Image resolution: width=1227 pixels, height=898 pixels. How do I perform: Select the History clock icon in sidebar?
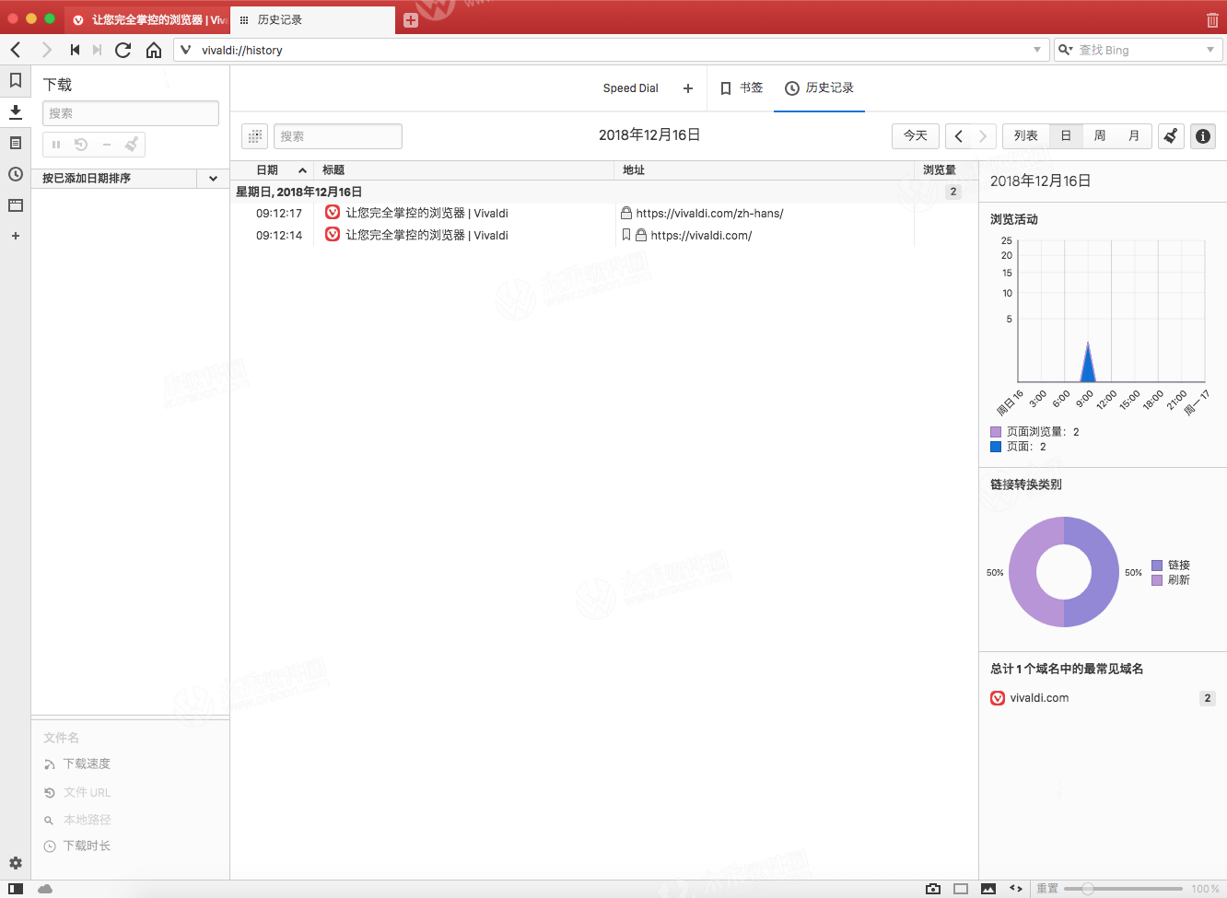pyautogui.click(x=15, y=174)
